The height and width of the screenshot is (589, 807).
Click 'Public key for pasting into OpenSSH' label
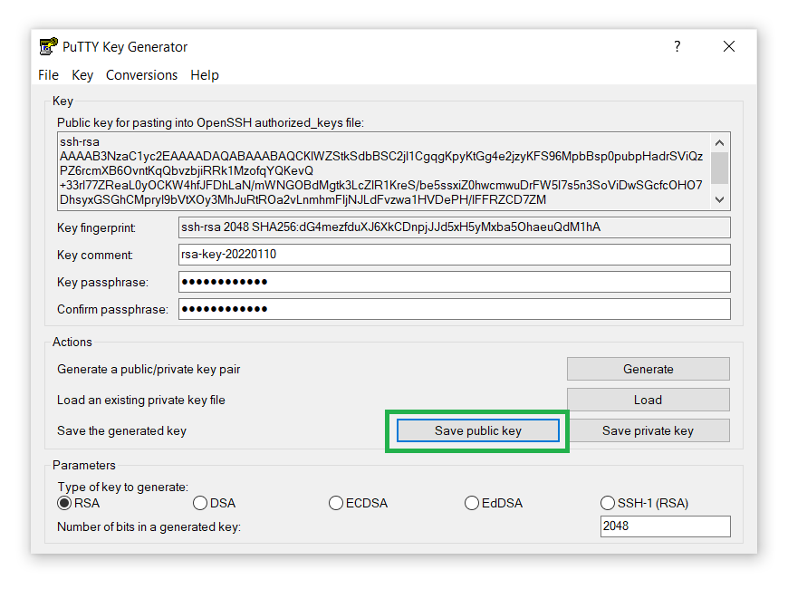[x=210, y=122]
